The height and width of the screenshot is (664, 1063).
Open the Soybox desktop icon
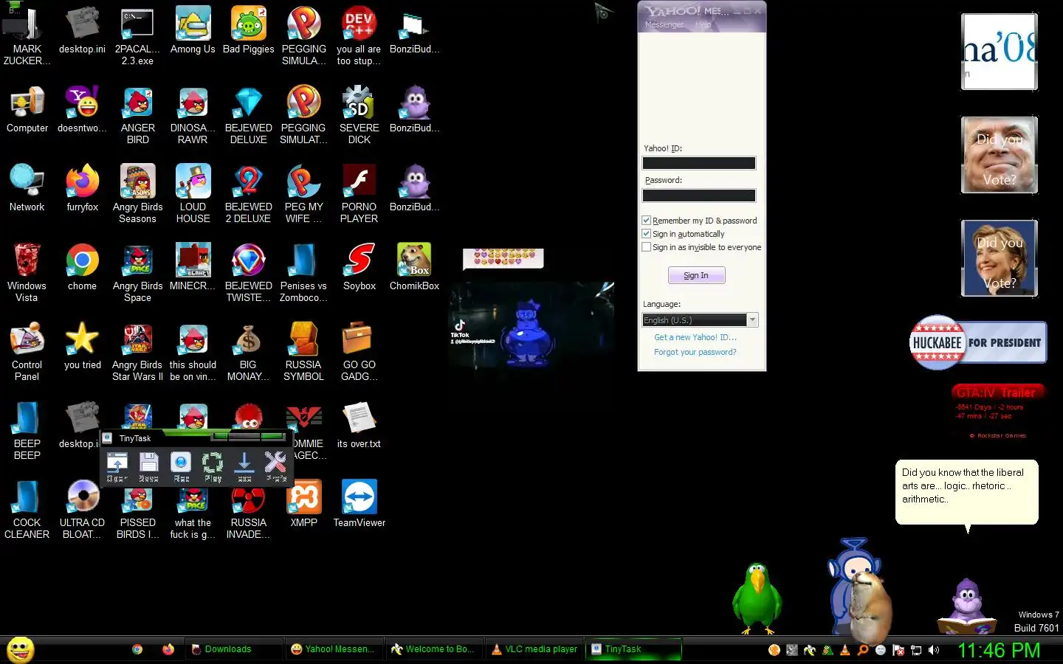(x=360, y=268)
